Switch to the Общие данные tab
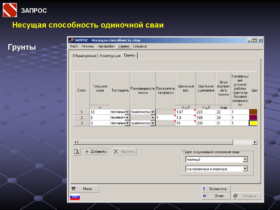Viewport: 280px width, 210px height. pyautogui.click(x=84, y=56)
